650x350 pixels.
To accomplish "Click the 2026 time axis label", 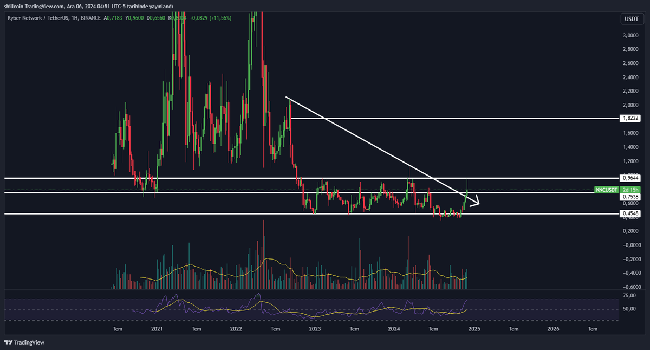I will [x=554, y=329].
